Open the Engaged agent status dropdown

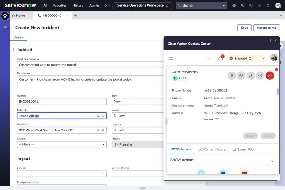[247, 58]
